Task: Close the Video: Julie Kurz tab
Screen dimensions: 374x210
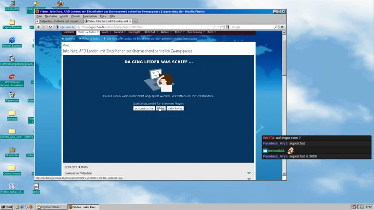Action: click(x=130, y=21)
